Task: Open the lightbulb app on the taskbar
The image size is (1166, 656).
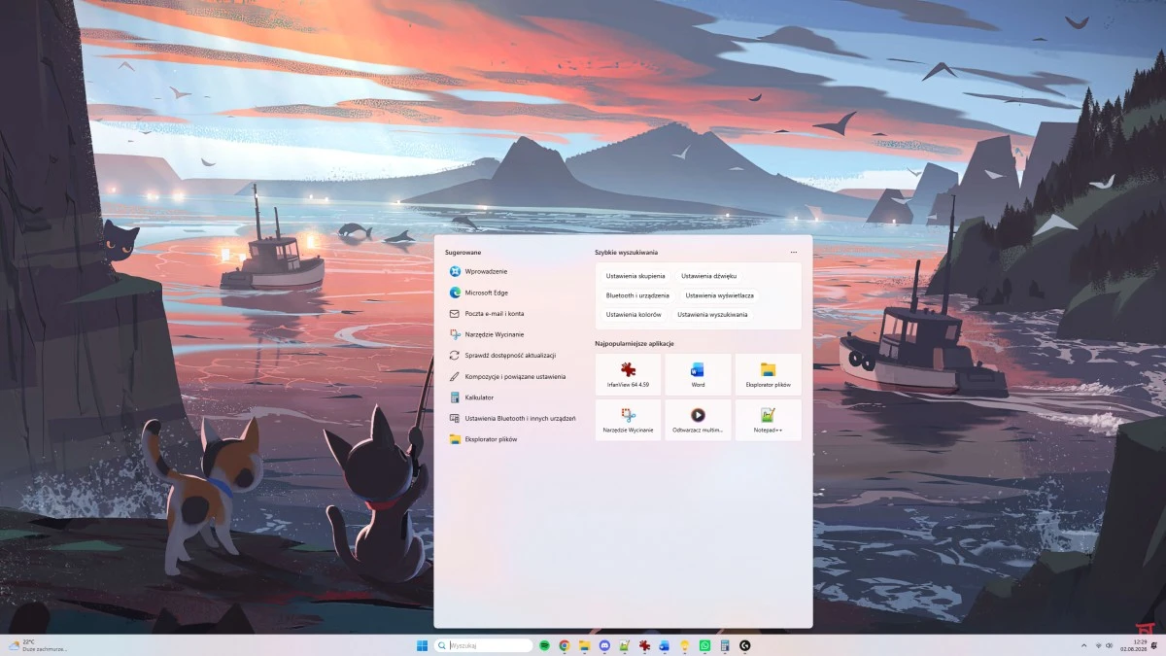Action: pyautogui.click(x=685, y=645)
